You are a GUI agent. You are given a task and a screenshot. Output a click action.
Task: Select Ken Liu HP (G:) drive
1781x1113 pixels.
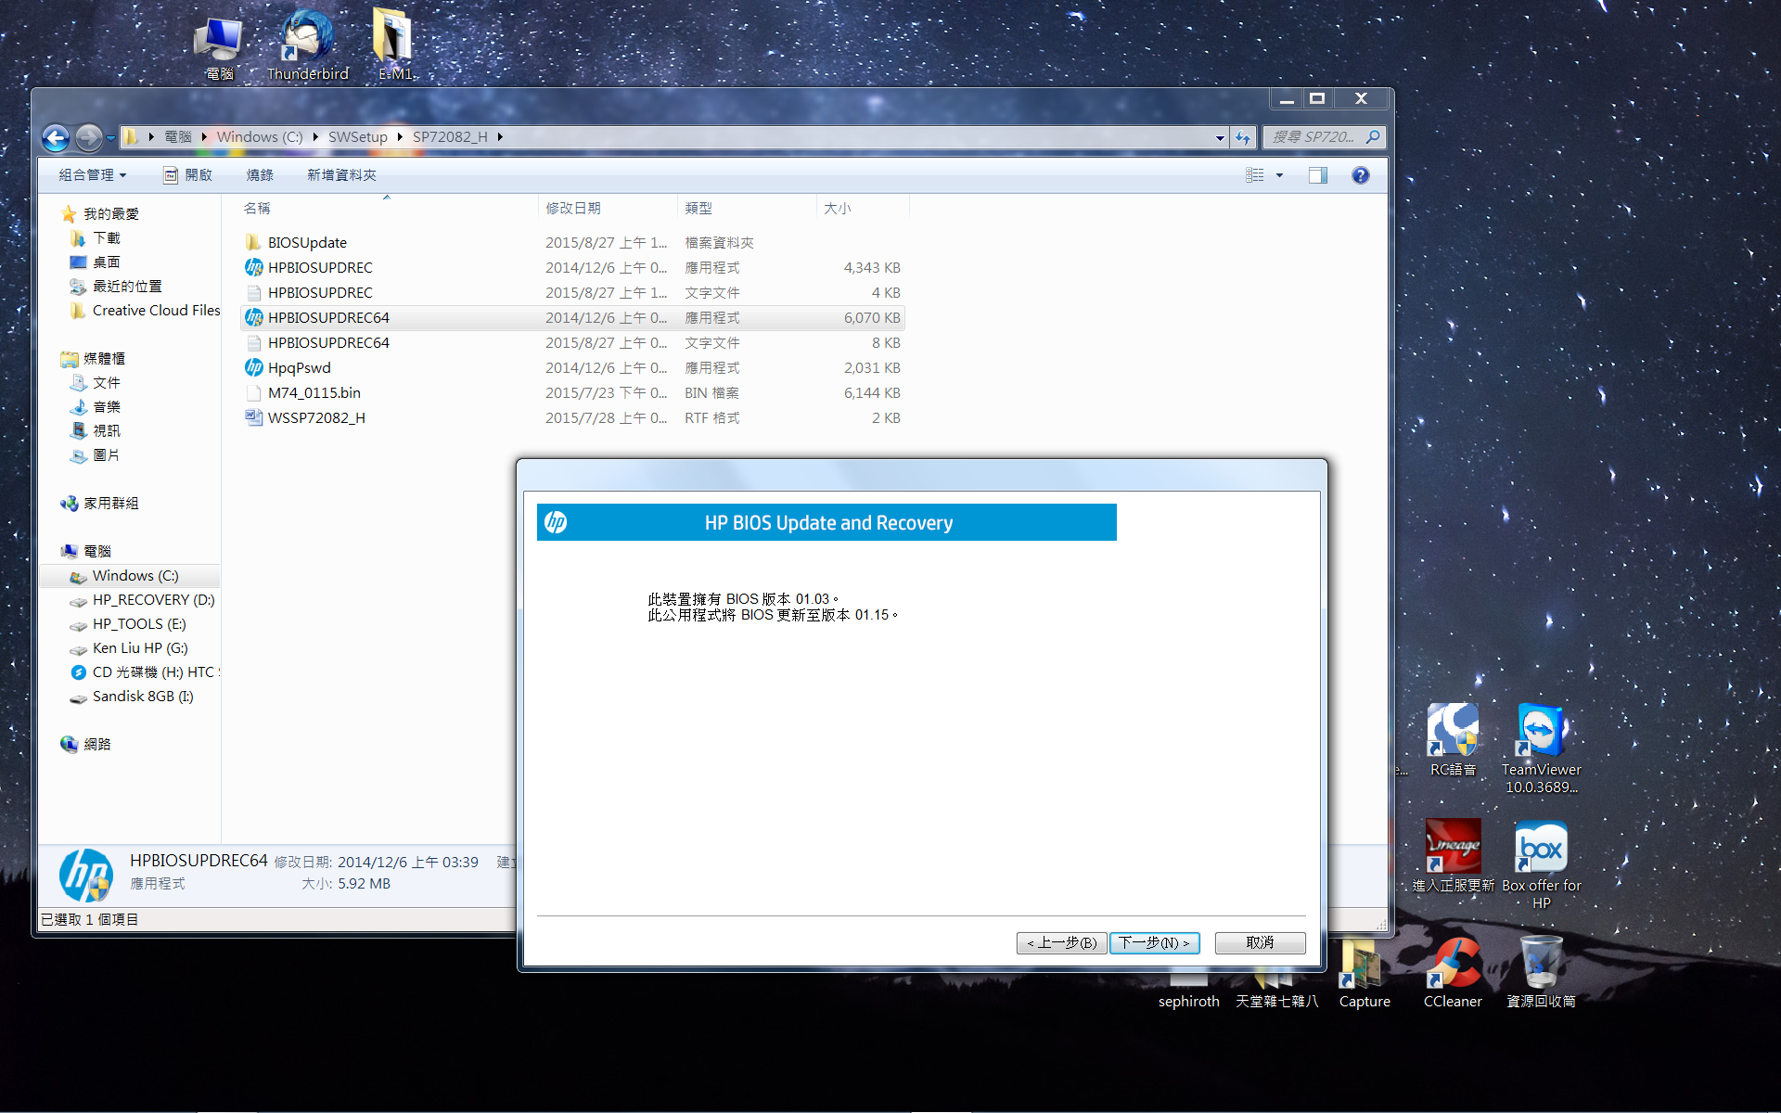coord(140,648)
